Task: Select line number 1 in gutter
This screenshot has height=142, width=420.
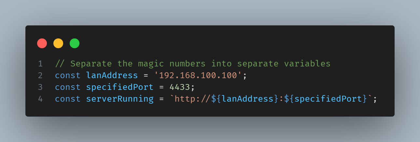Action: 40,64
